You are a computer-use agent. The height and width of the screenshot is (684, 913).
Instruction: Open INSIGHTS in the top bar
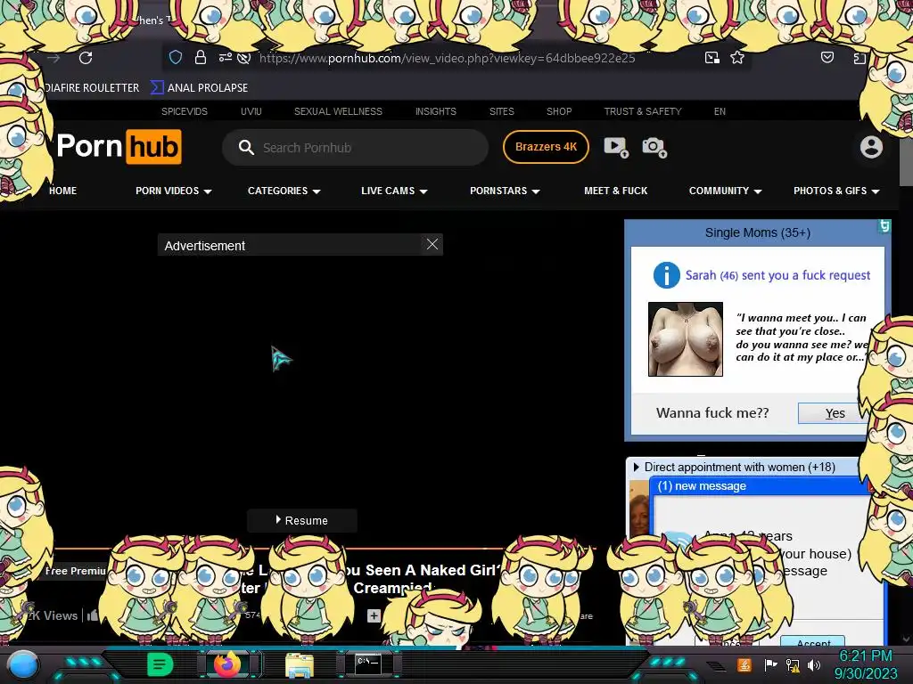tap(435, 111)
